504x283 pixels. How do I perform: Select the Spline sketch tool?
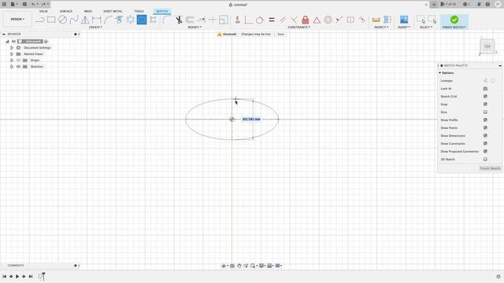click(x=74, y=20)
